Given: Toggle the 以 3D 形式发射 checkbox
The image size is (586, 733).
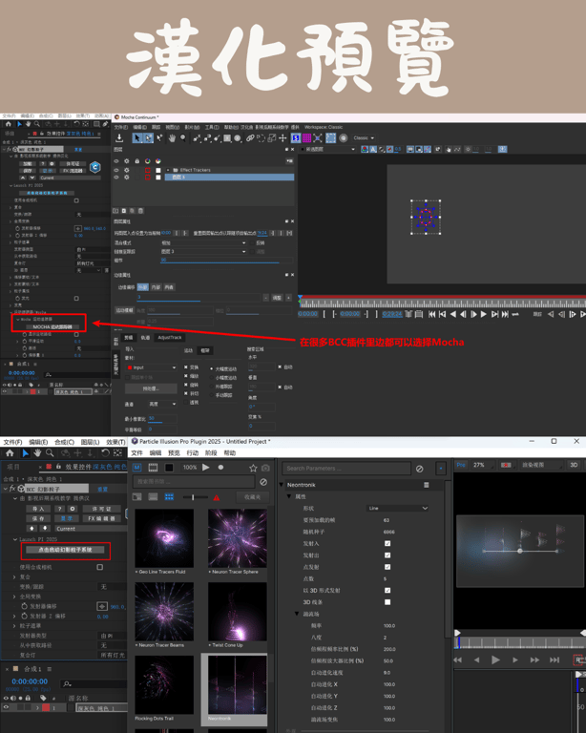Looking at the screenshot, I should click(x=387, y=591).
